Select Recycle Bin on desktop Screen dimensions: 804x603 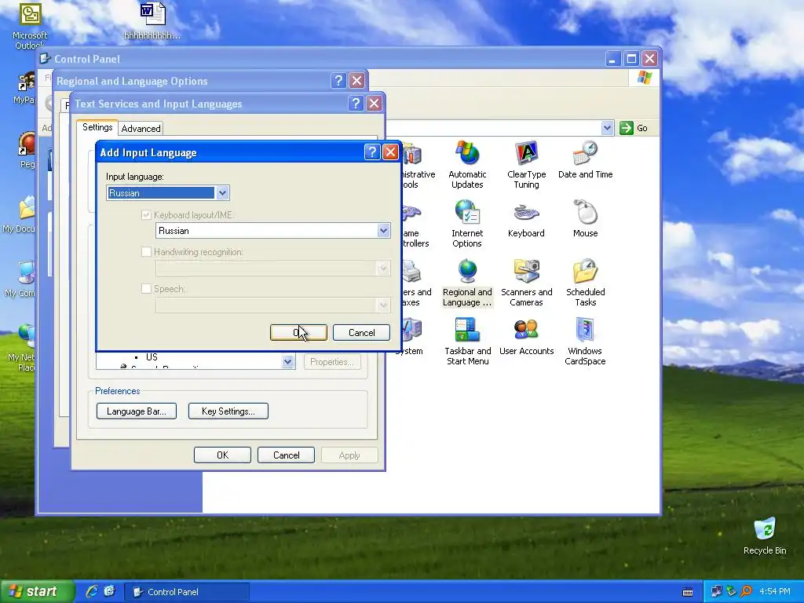point(765,535)
